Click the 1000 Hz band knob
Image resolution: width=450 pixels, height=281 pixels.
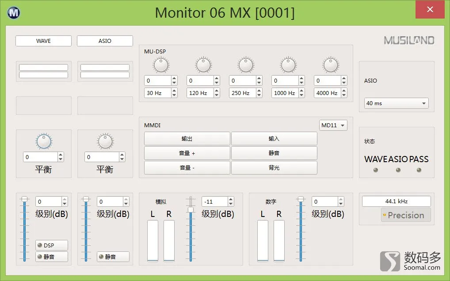pyautogui.click(x=288, y=65)
